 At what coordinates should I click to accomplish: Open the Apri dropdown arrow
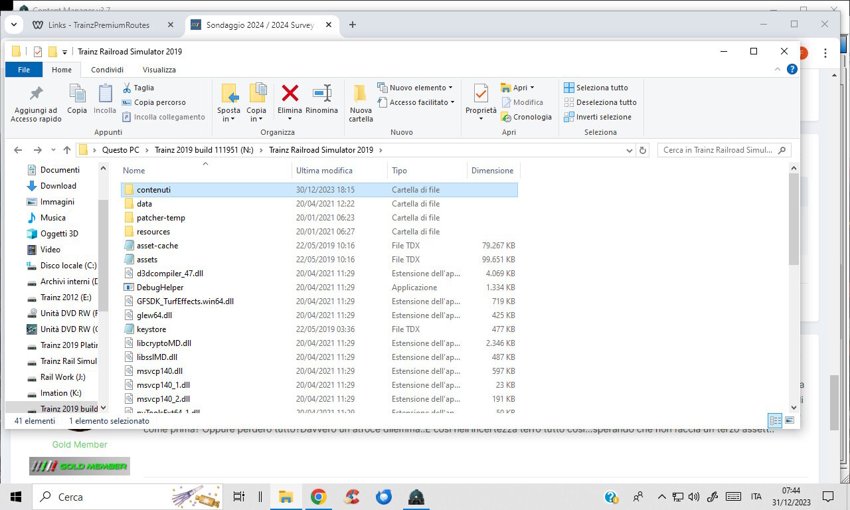click(532, 88)
